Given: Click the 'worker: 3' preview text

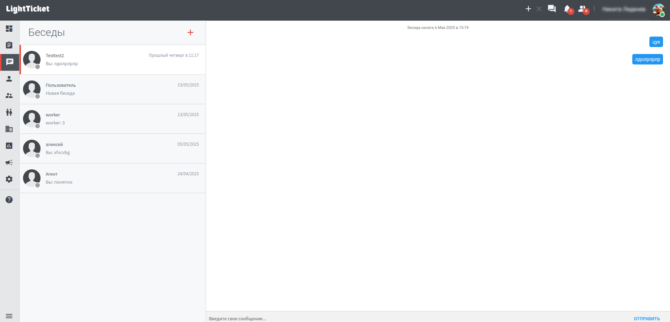Looking at the screenshot, I should coord(55,123).
